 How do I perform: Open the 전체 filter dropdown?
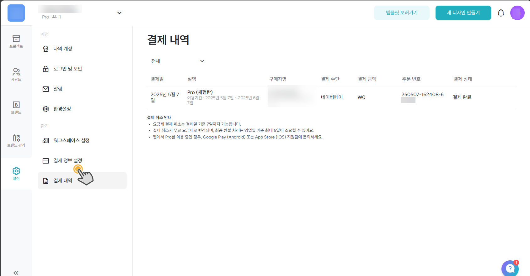177,61
